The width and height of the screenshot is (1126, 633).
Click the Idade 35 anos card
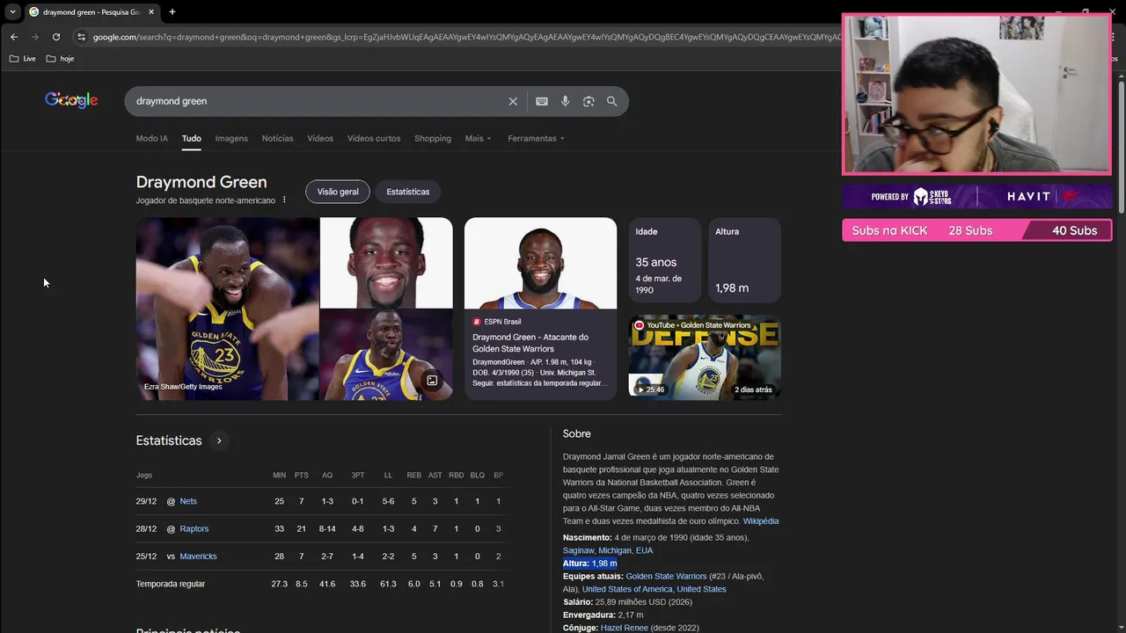(x=665, y=260)
